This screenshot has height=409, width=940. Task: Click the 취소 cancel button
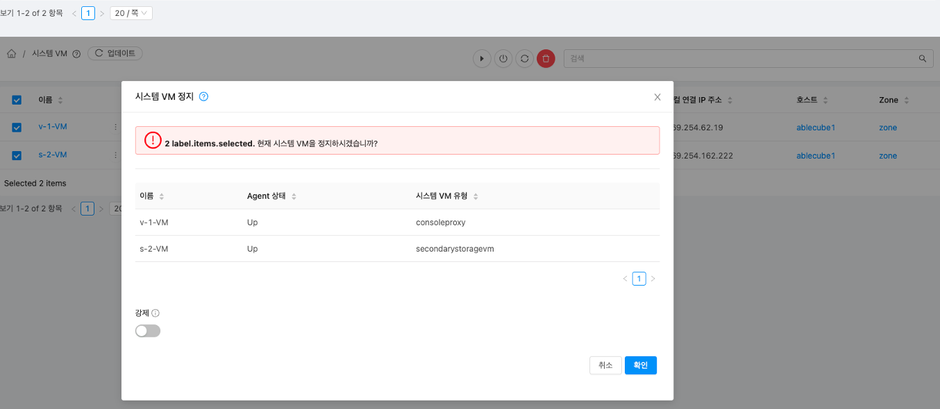(x=605, y=365)
